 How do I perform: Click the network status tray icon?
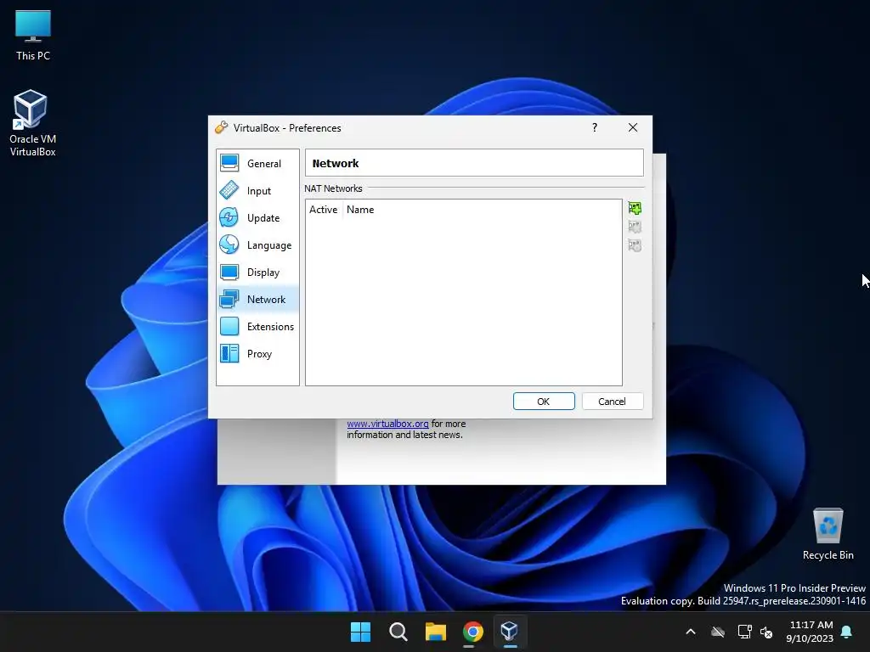[x=744, y=632]
